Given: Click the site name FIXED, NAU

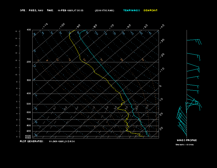Looking at the screenshot, I should coord(36,10).
